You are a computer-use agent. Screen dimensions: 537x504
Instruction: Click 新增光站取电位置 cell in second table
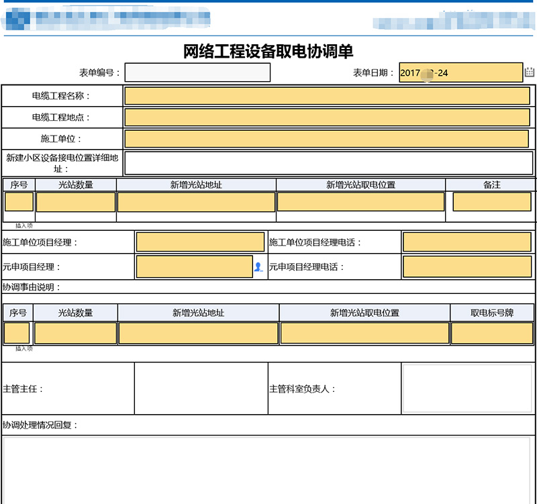click(364, 334)
